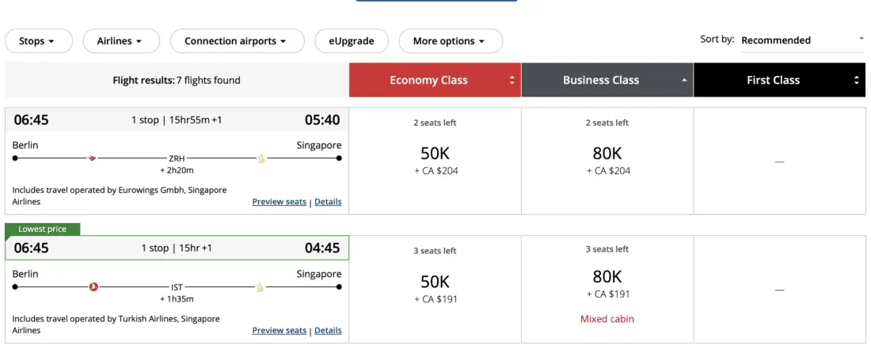Expand the Airlines filter dropdown
The height and width of the screenshot is (349, 871).
point(120,41)
